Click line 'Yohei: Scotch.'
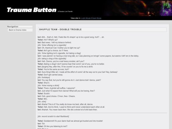This screenshot has width=172, height=129. (x=44, y=93)
